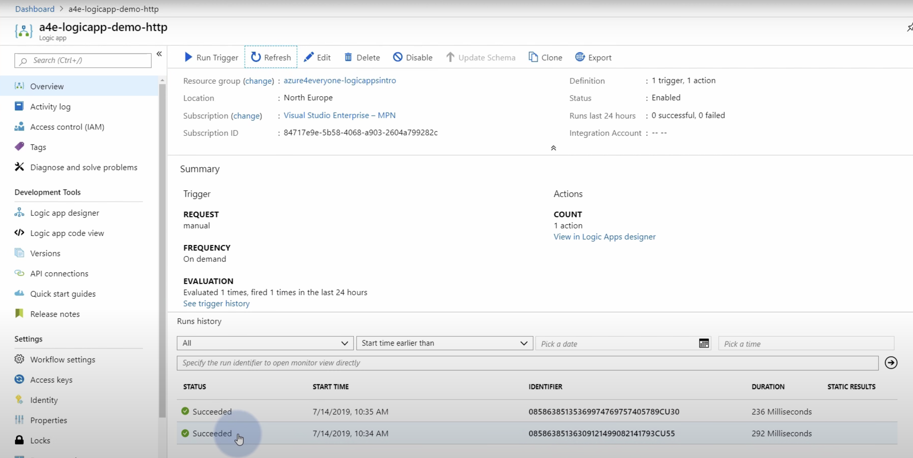This screenshot has height=458, width=913.
Task: Open the calendar date picker icon
Action: 704,343
